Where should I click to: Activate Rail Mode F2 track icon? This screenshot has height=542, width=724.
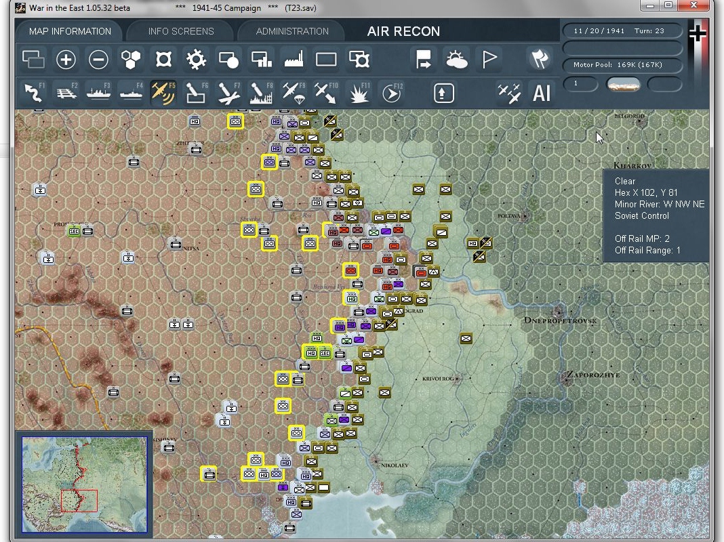(66, 92)
